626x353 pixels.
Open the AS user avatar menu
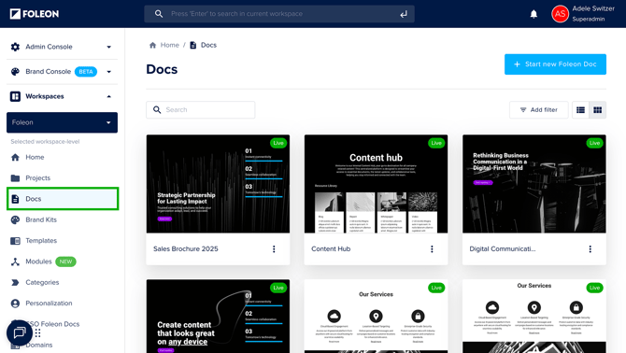click(560, 14)
